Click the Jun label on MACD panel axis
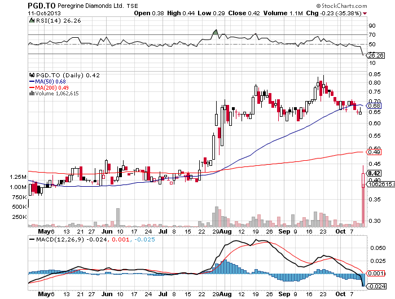The image size is (395, 299). click(107, 294)
